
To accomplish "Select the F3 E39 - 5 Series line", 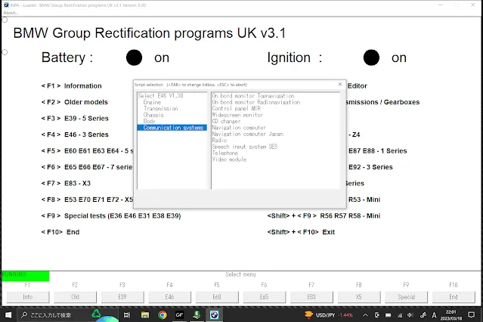I will [x=75, y=119].
